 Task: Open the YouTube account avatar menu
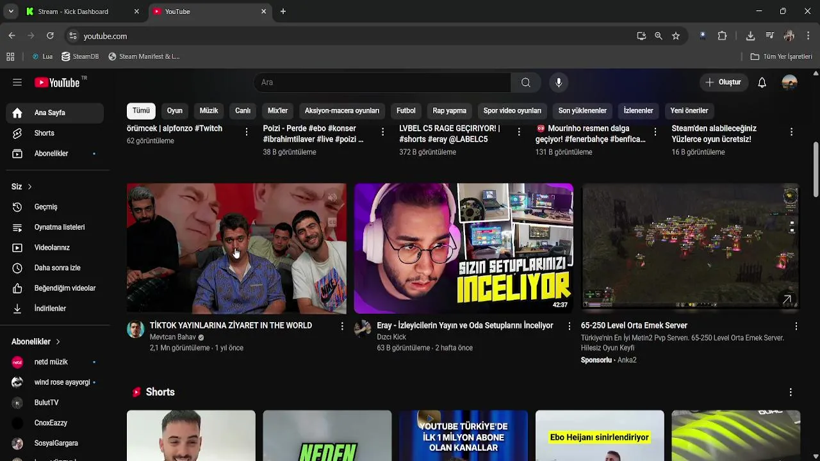click(789, 83)
